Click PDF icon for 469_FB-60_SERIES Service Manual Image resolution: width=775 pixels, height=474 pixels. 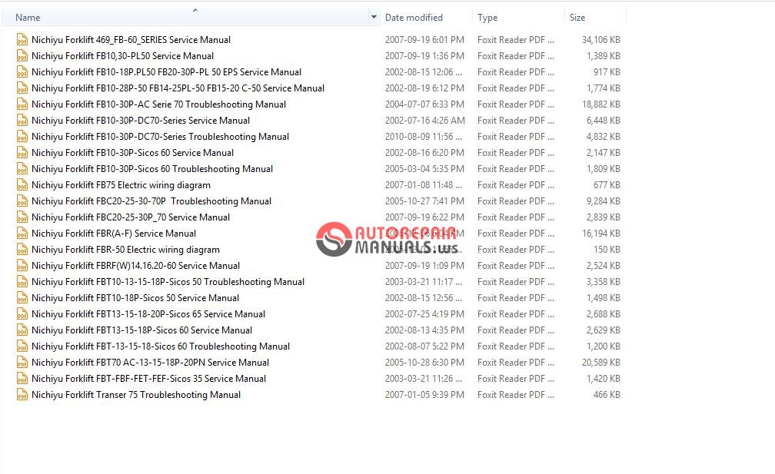tap(22, 39)
